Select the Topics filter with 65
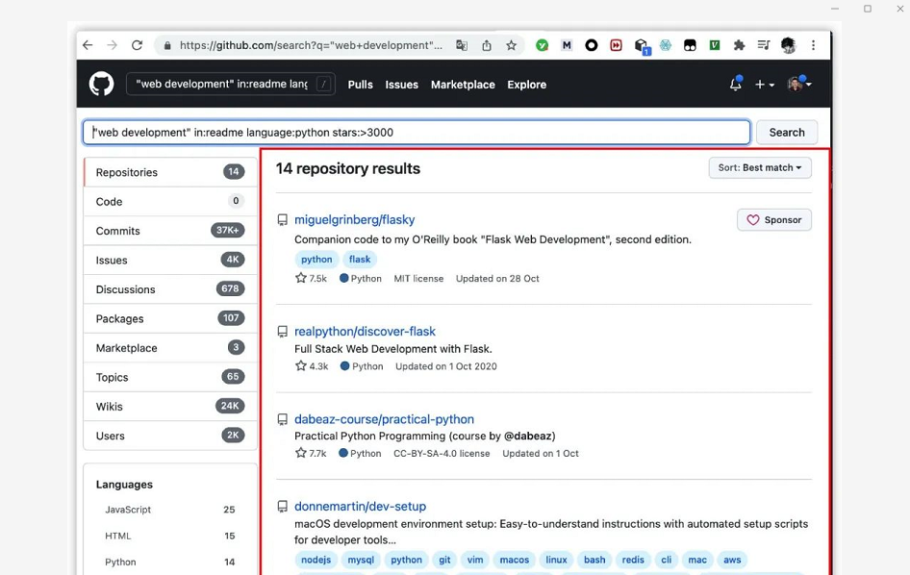910x575 pixels. pos(170,377)
